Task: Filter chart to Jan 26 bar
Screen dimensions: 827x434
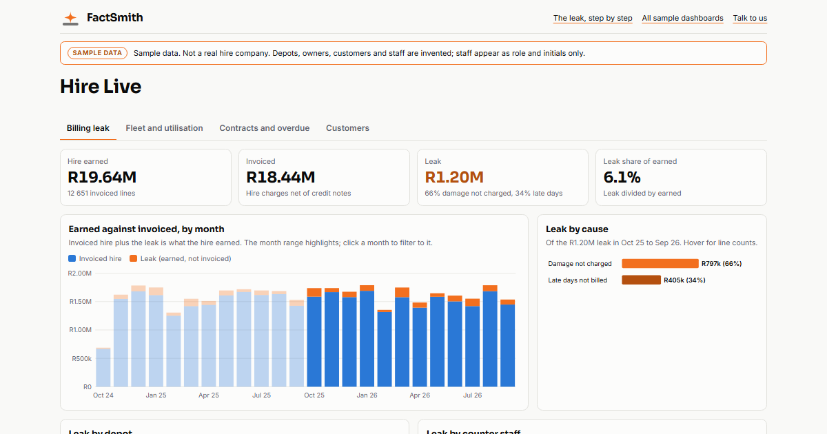Action: [x=367, y=336]
